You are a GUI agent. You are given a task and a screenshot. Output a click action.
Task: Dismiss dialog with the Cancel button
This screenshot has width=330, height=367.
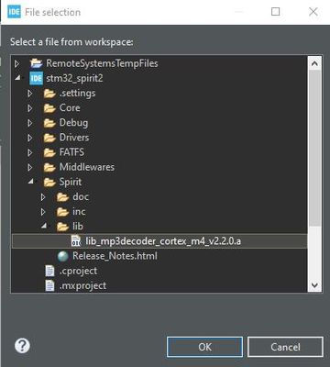(x=285, y=347)
